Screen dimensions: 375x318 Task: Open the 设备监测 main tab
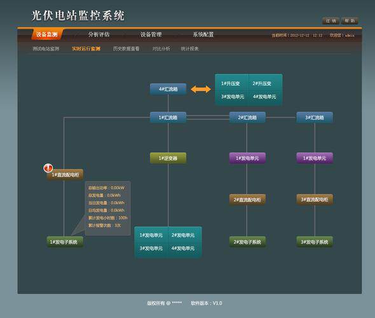(47, 34)
